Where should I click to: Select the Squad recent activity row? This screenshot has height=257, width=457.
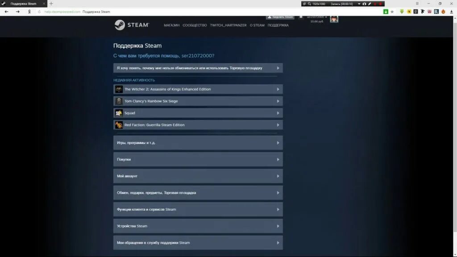(198, 113)
